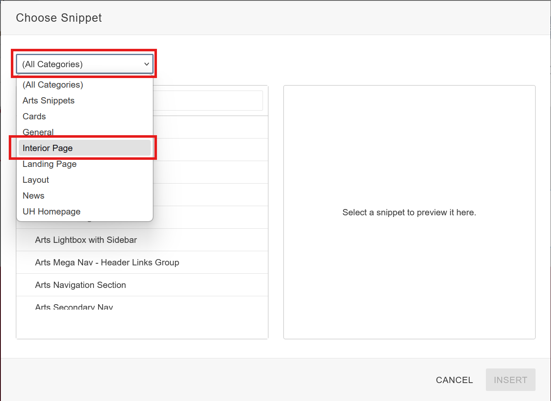The width and height of the screenshot is (551, 401).
Task: Choose UH Homepage category option
Action: point(52,212)
